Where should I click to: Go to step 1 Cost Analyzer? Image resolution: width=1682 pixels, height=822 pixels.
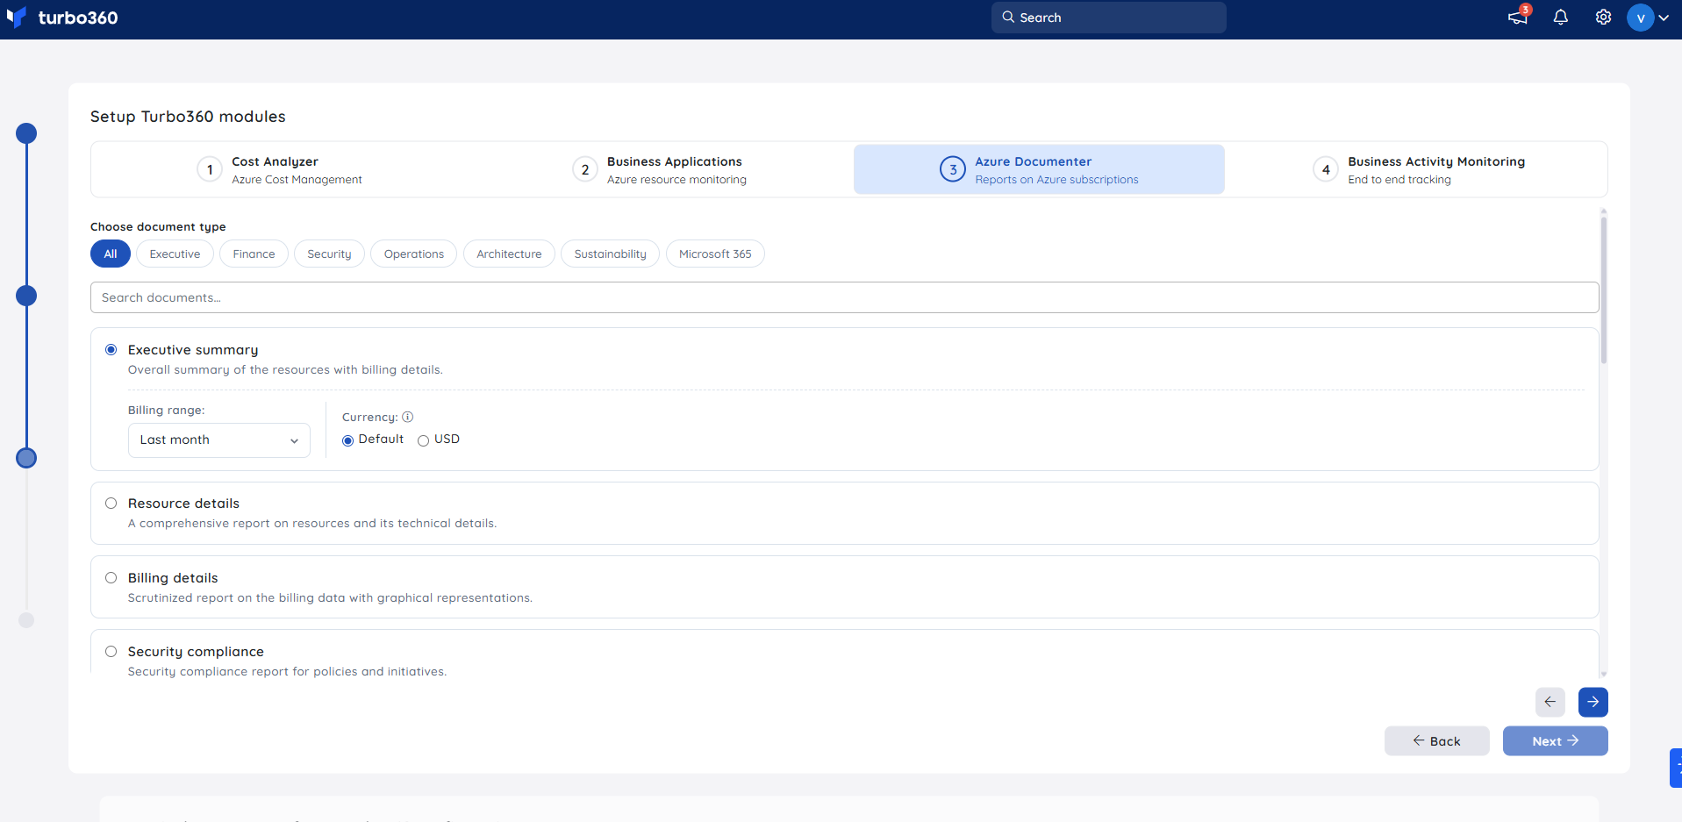[280, 170]
